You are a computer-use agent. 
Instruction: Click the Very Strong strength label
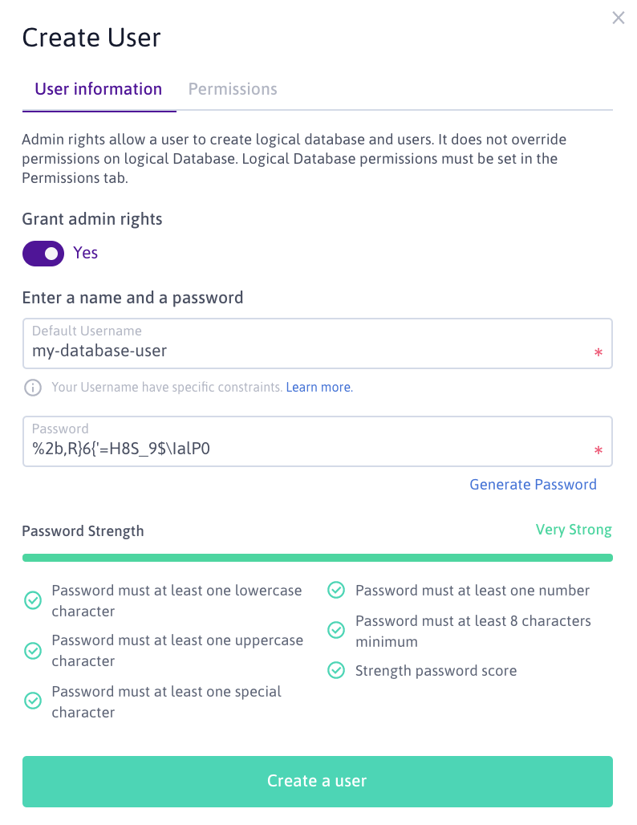573,530
